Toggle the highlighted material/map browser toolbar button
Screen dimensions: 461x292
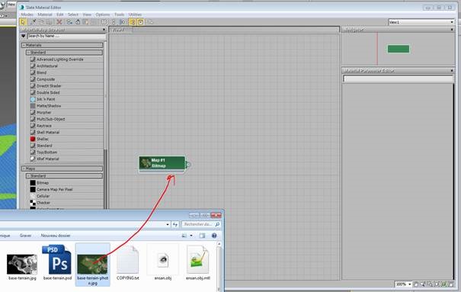pos(133,22)
